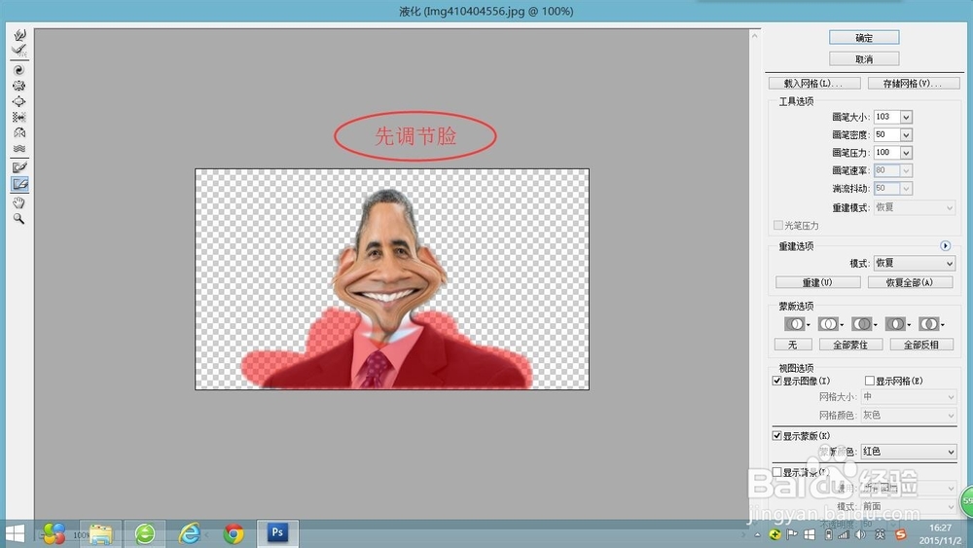Open the 画笔密度 density dropdown arrow
The image size is (973, 548).
click(x=906, y=134)
